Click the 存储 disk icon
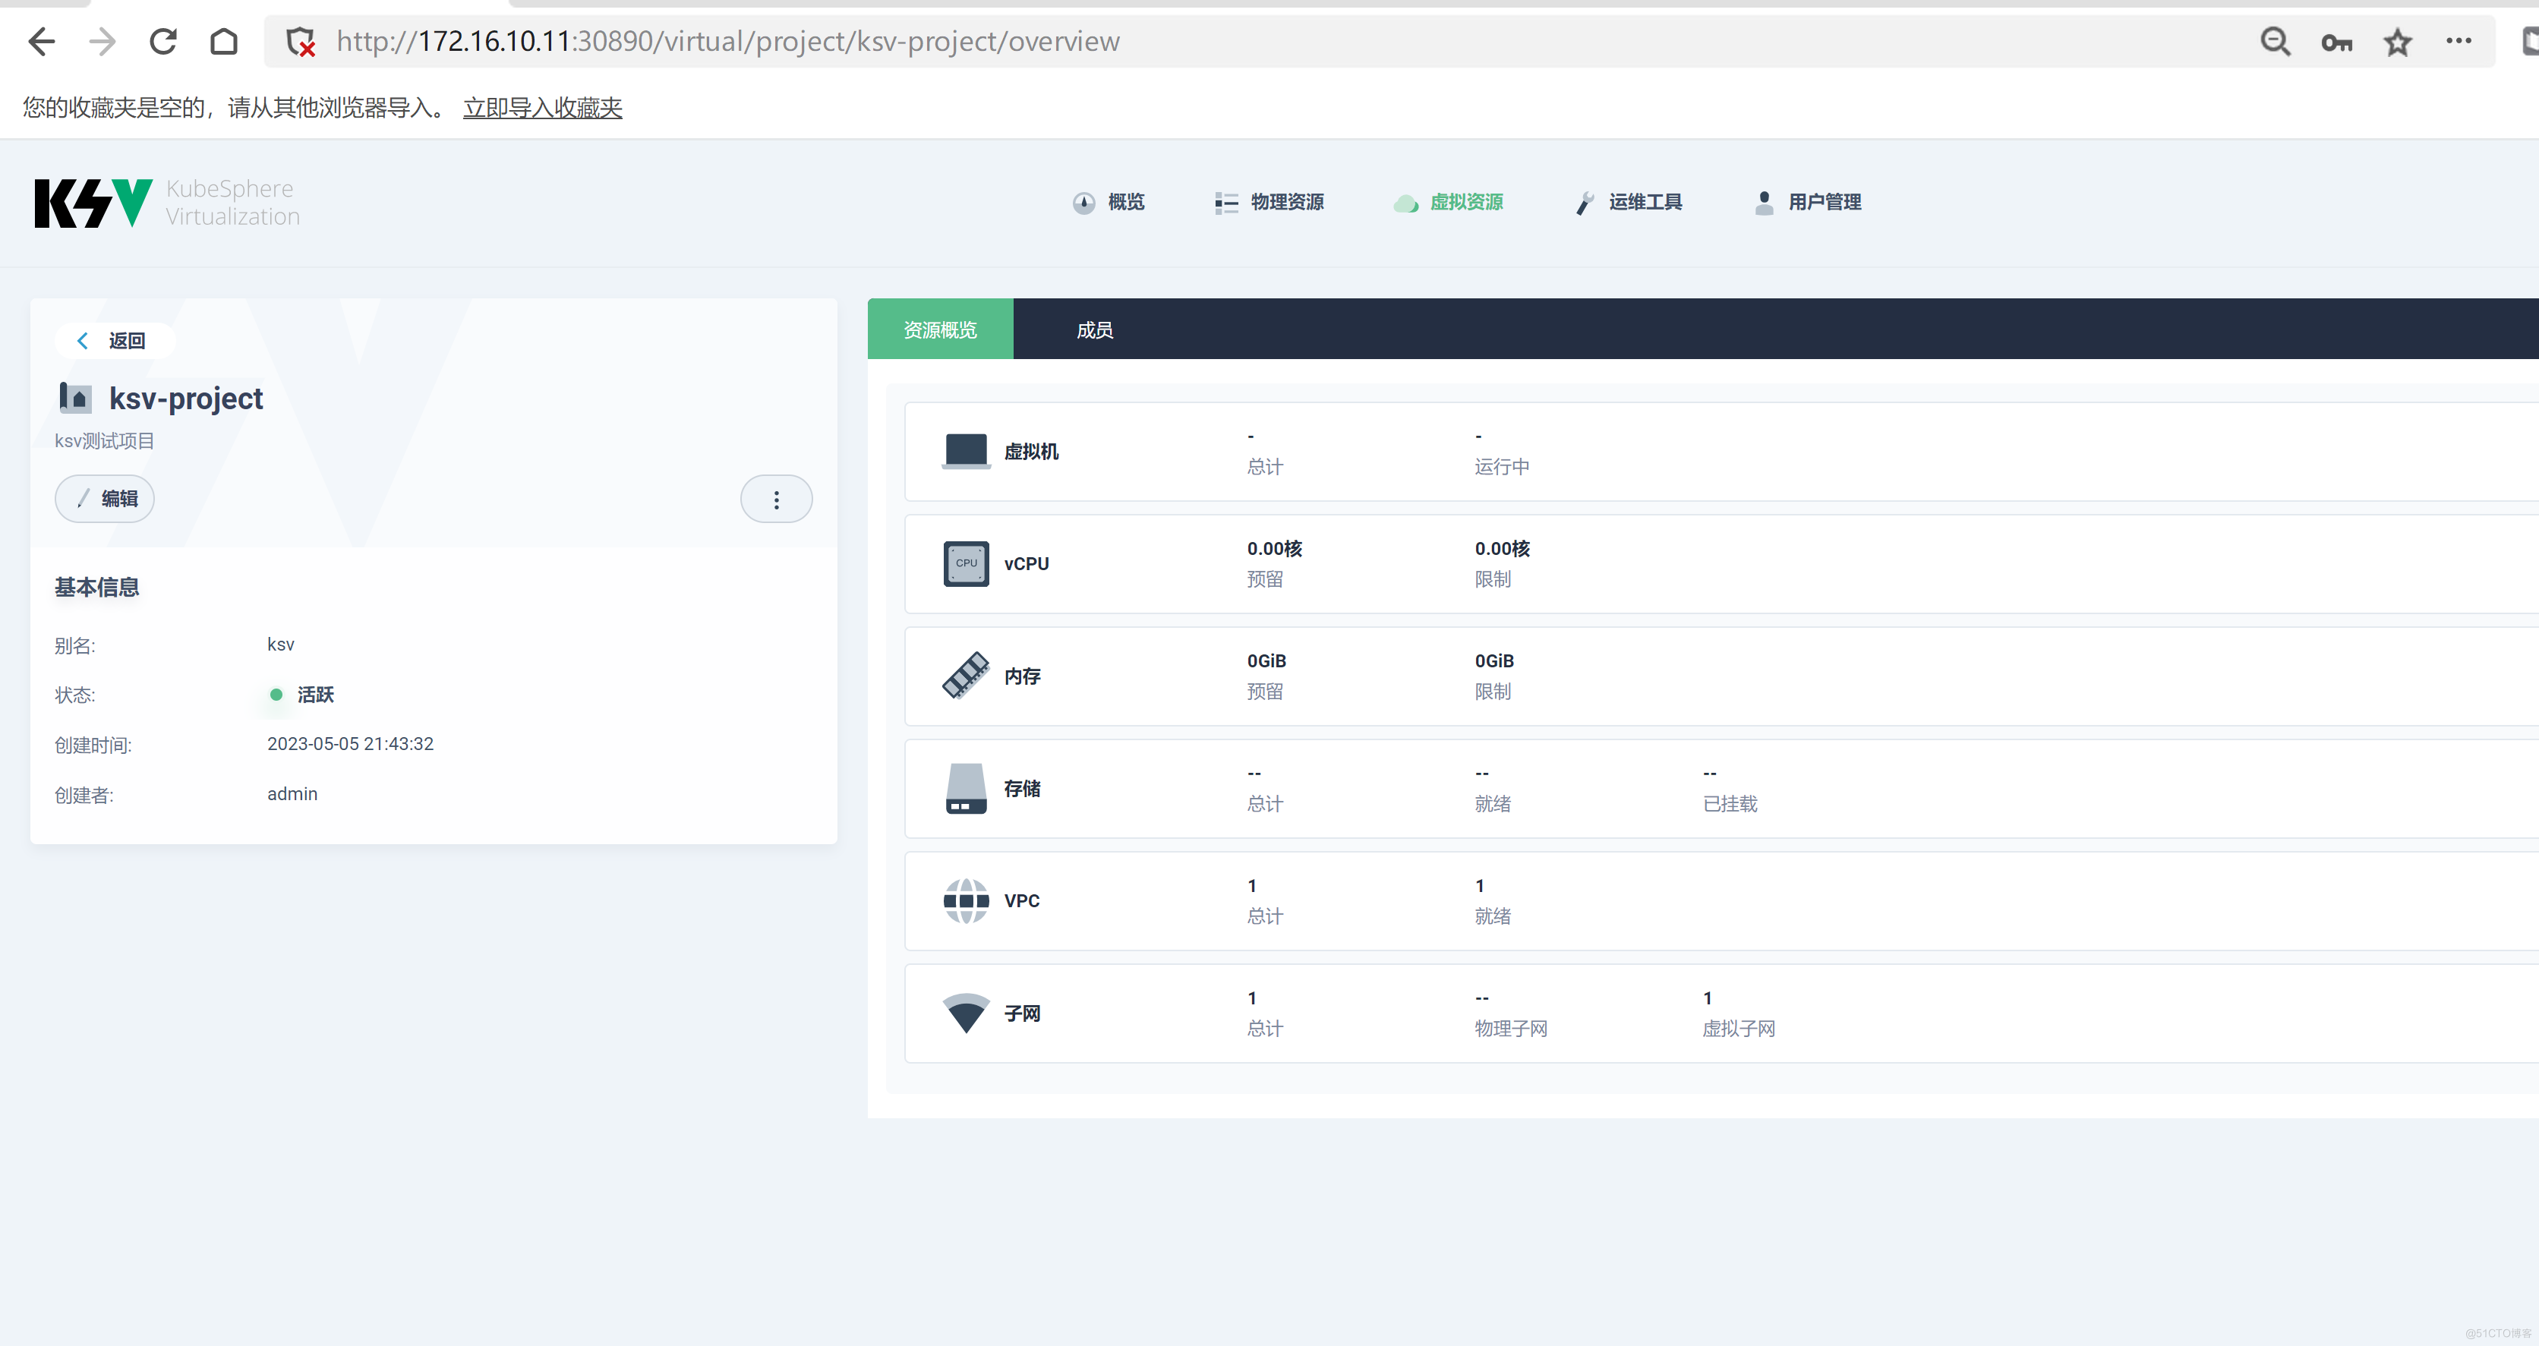This screenshot has width=2539, height=1346. point(966,788)
